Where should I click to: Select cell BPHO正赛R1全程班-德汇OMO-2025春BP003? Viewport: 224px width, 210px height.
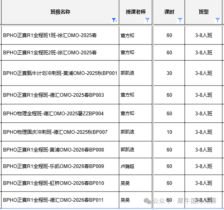[x=60, y=95]
